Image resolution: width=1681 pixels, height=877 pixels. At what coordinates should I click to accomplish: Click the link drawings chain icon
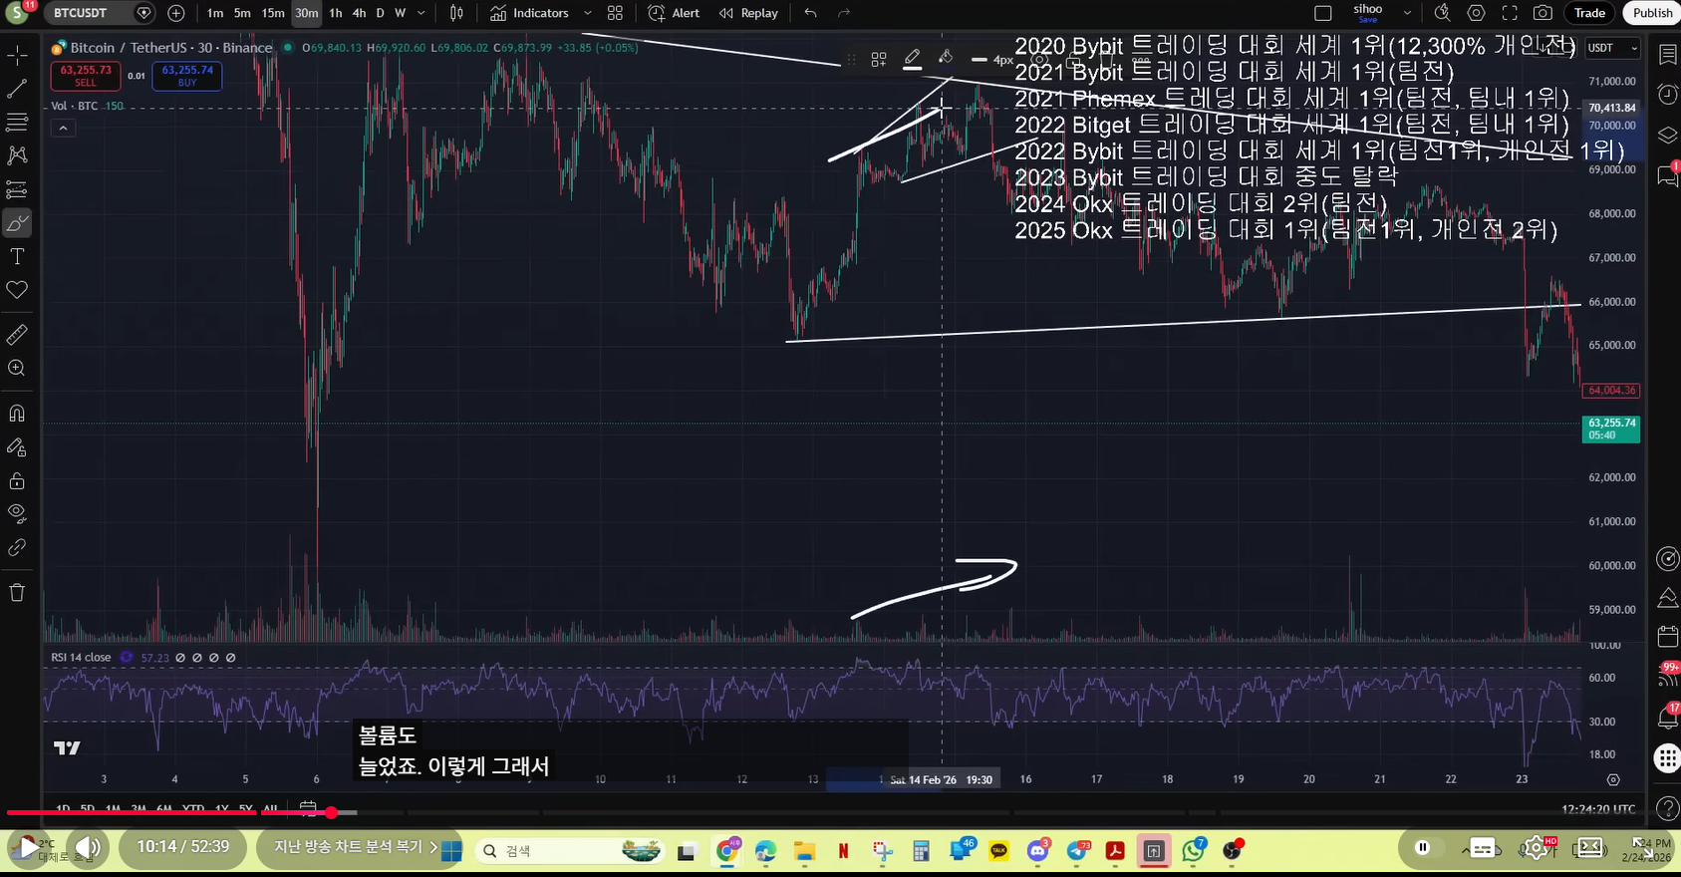pyautogui.click(x=17, y=548)
